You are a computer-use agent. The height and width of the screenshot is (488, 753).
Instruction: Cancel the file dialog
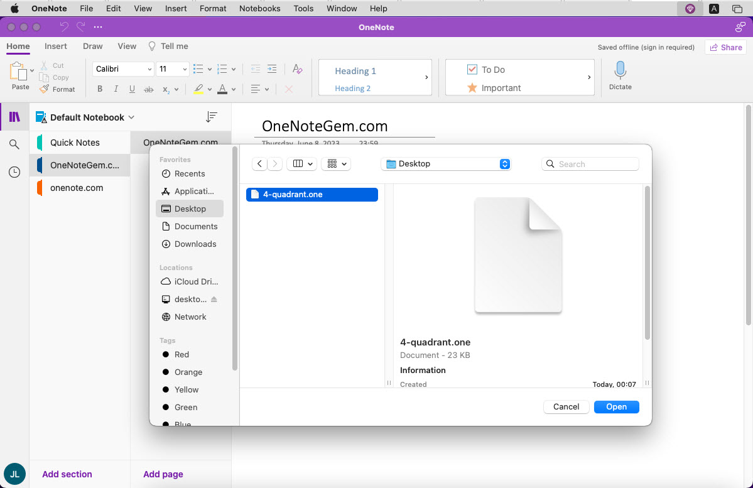(566, 407)
